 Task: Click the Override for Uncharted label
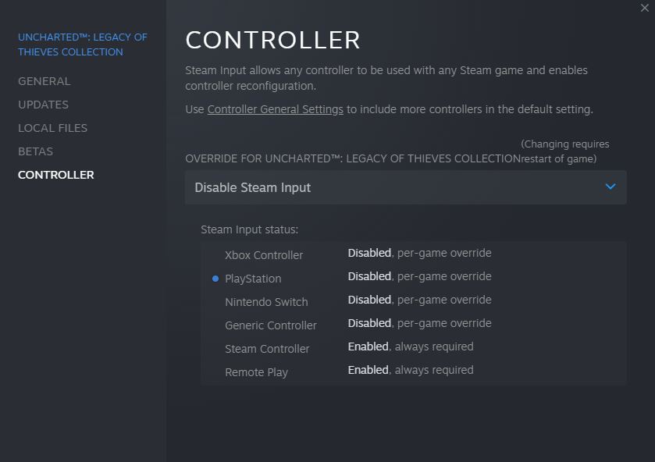coord(353,158)
